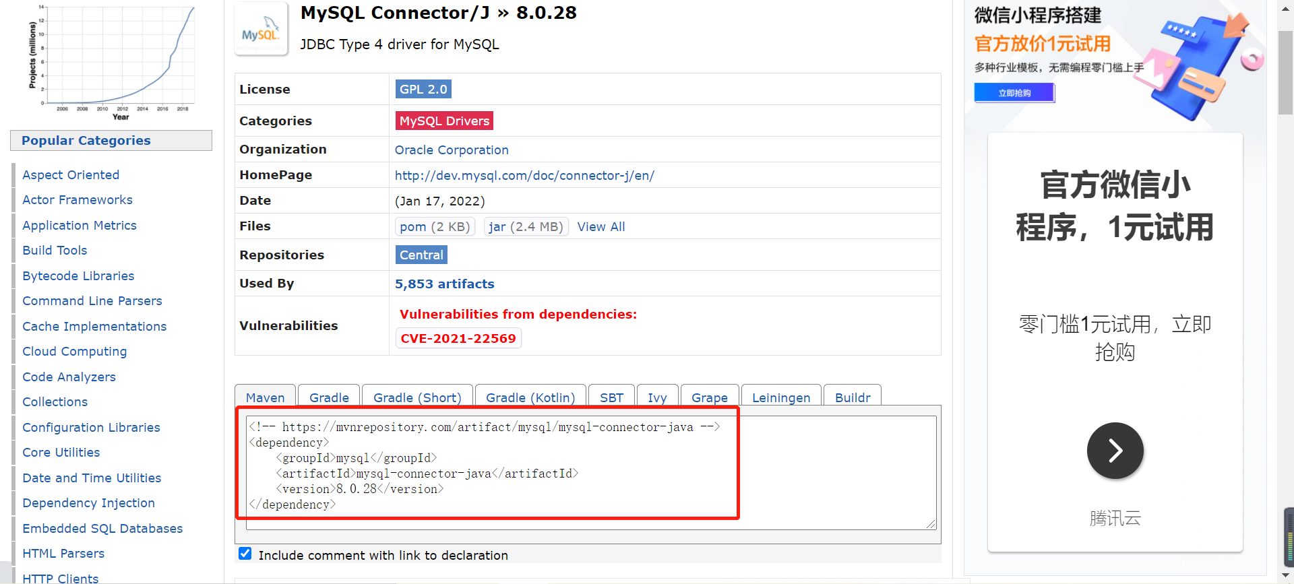The image size is (1294, 584).
Task: Open the dev.mysql.com homepage link
Action: [x=524, y=175]
